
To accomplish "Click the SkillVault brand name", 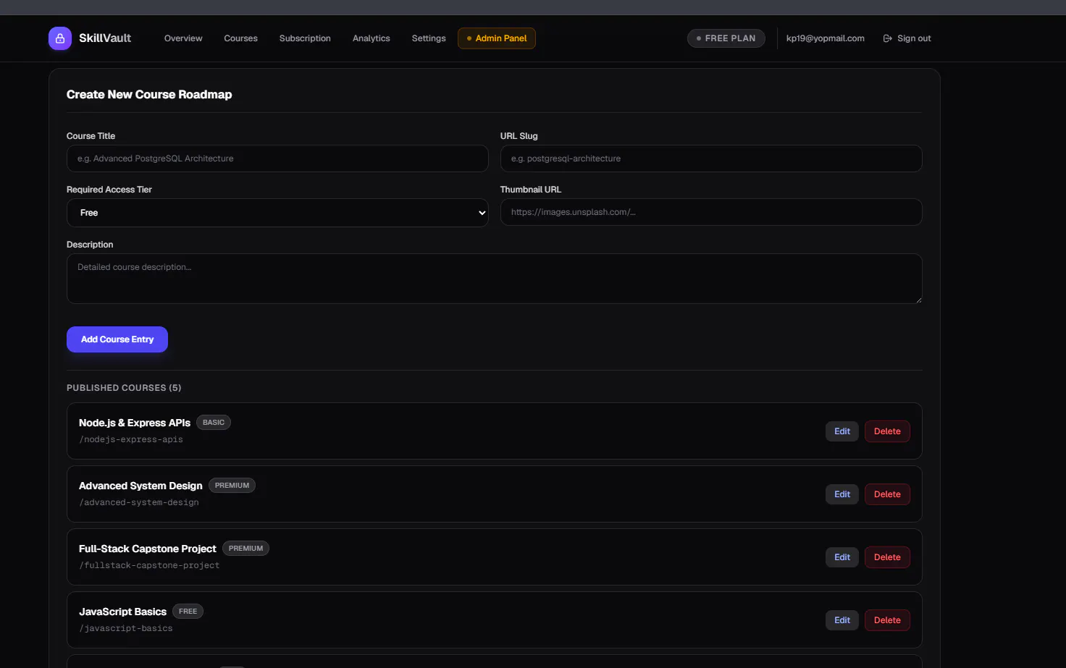I will (x=105, y=38).
